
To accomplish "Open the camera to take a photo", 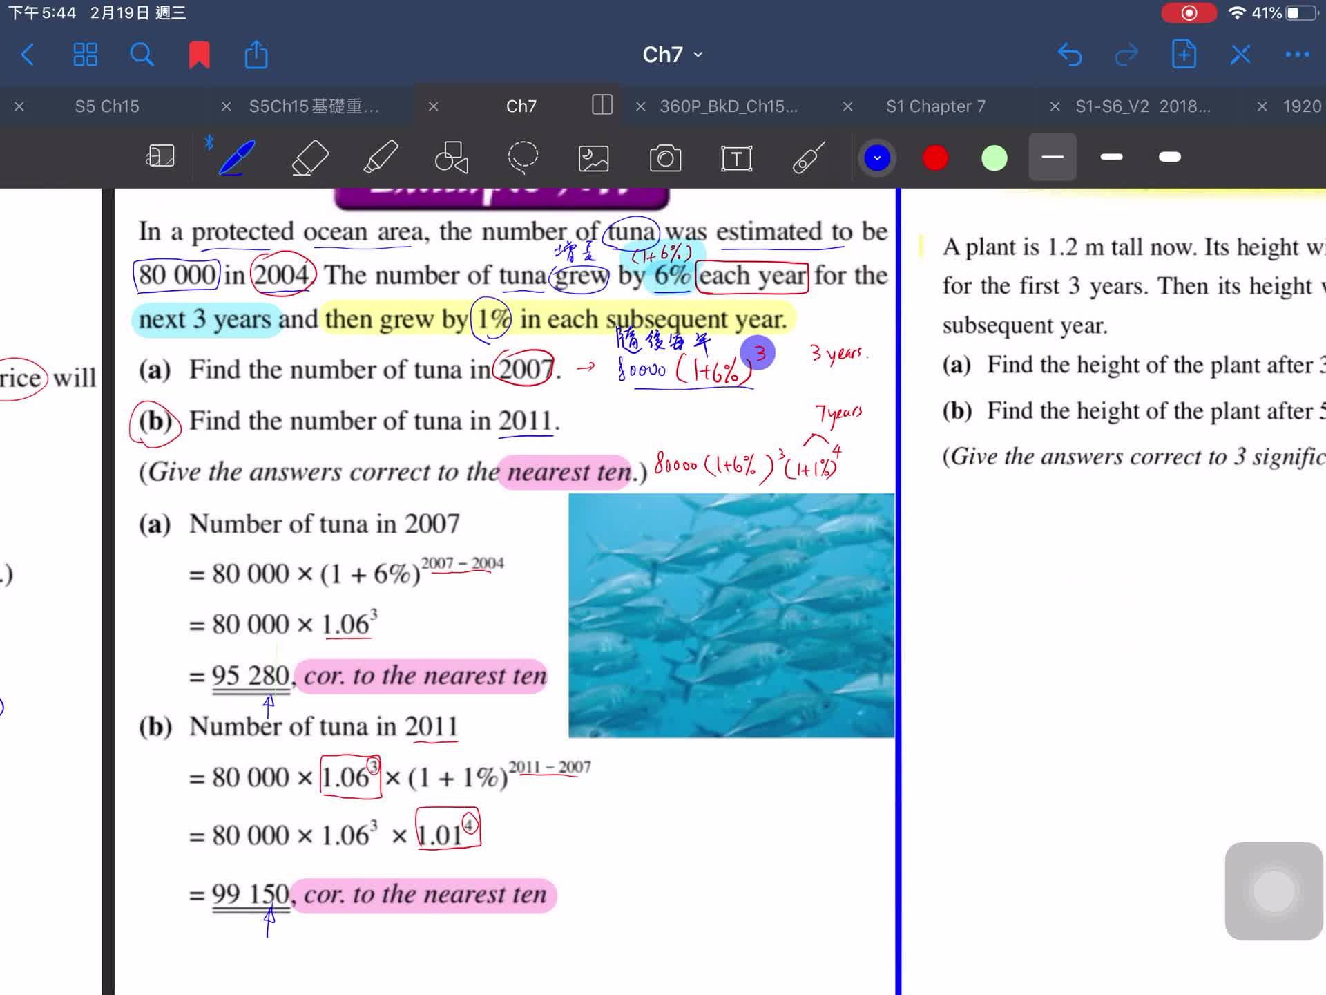I will pyautogui.click(x=665, y=158).
